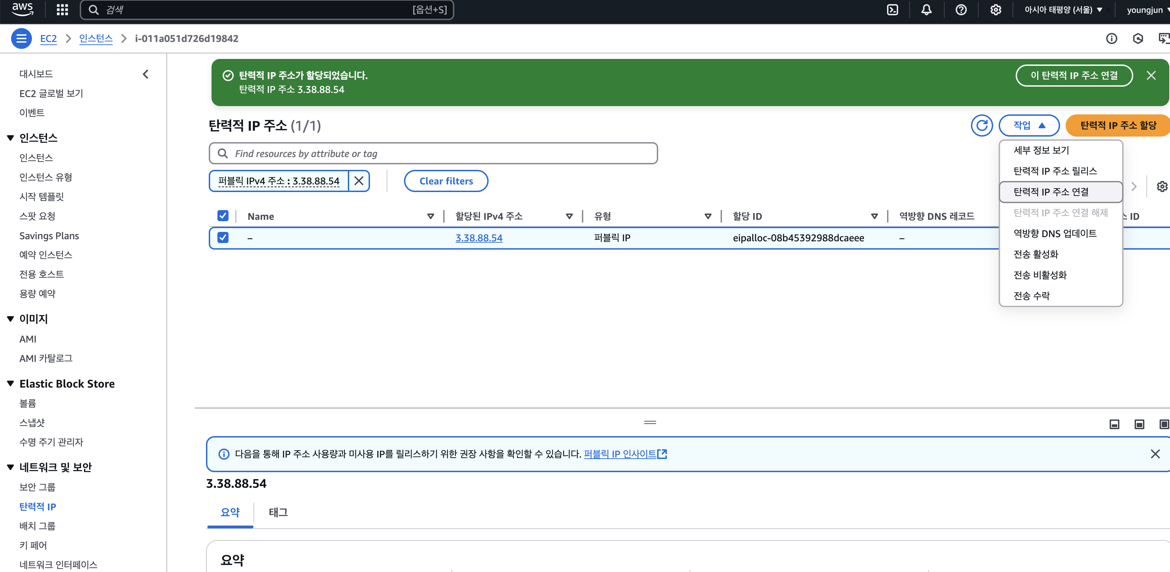This screenshot has width=1170, height=572.
Task: Open the help question mark menu
Action: point(961,10)
